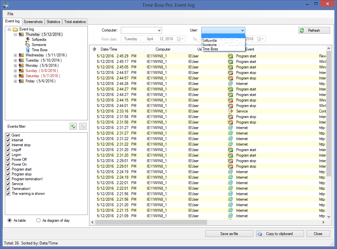Collapse the User dropdown arrow
This screenshot has height=249, width=337.
pos(242,30)
